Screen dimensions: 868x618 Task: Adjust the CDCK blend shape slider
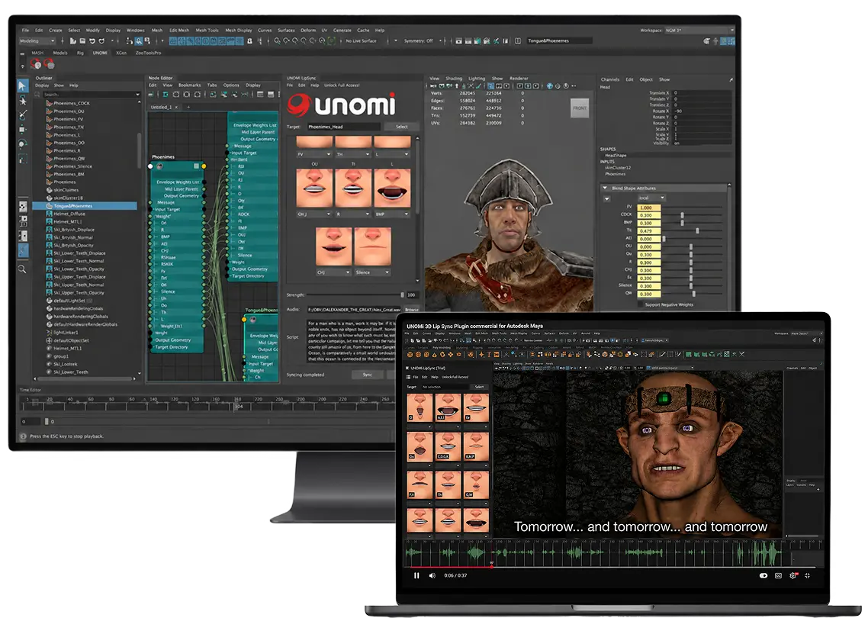tap(682, 215)
